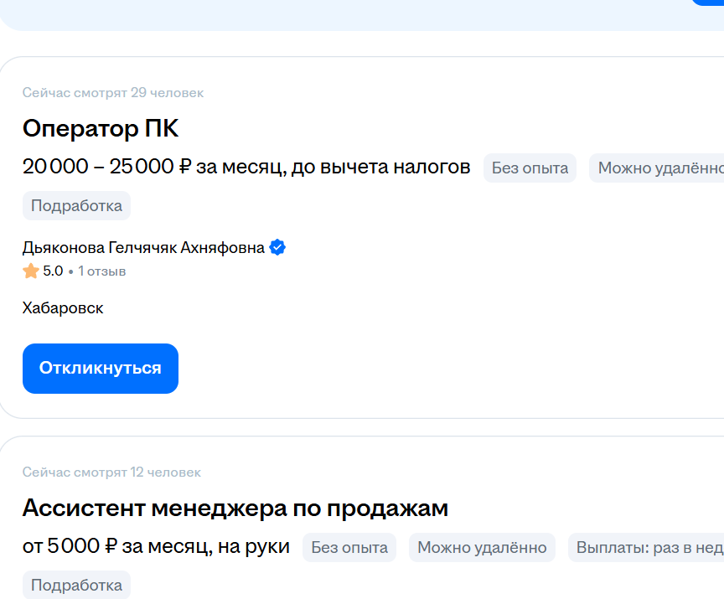Open employer Дьяконова Гелчячяк Ахняфовна profile
Screen dimensions: 724x599
[x=143, y=248]
